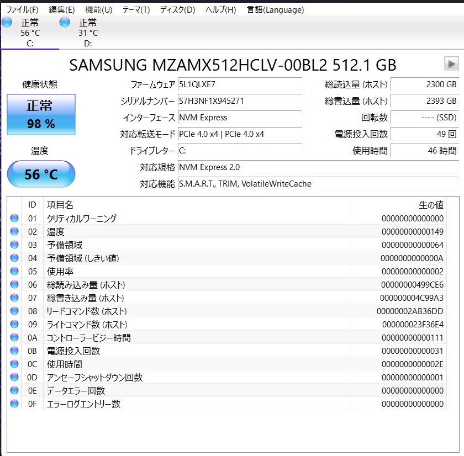The width and height of the screenshot is (464, 456).
Task: Select the クリティカルワーニング attribute name
Action: 82,219
